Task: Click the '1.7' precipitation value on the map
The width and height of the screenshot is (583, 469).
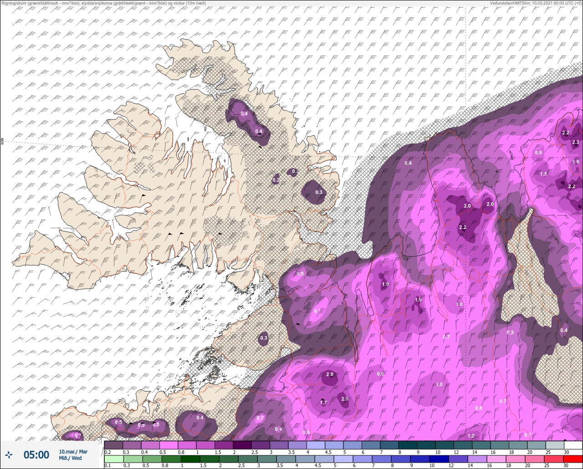Action: [323, 403]
